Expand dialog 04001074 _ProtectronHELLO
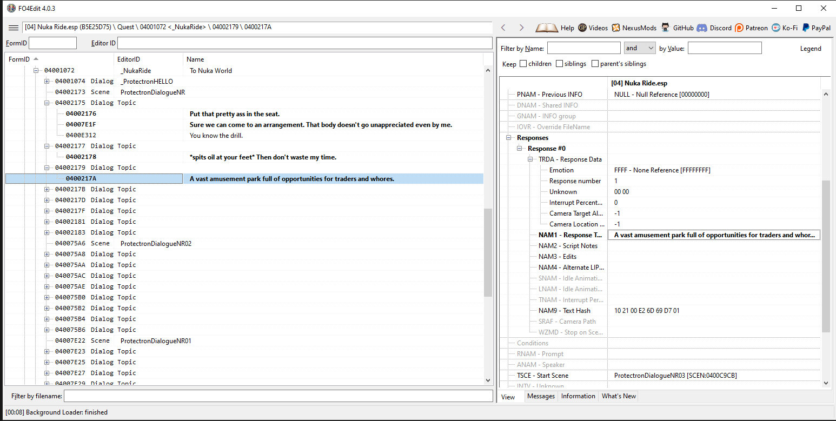836x421 pixels. [47, 81]
